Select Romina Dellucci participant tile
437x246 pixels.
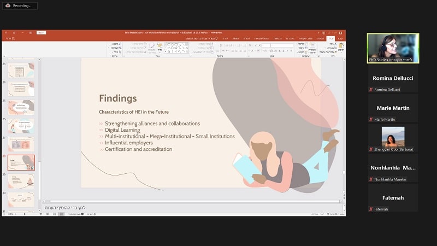tap(393, 78)
